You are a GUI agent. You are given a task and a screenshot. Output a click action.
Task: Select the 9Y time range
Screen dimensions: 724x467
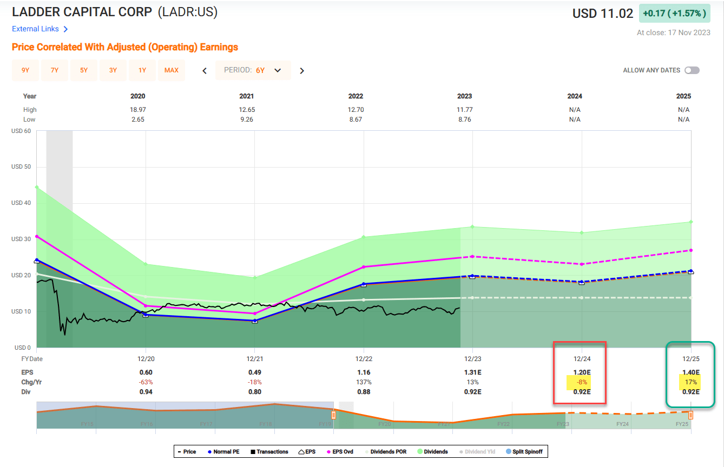pos(25,70)
